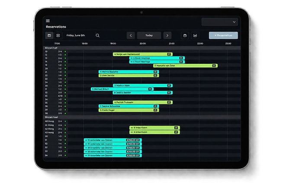Click the green status dot of table 33

tap(65, 96)
